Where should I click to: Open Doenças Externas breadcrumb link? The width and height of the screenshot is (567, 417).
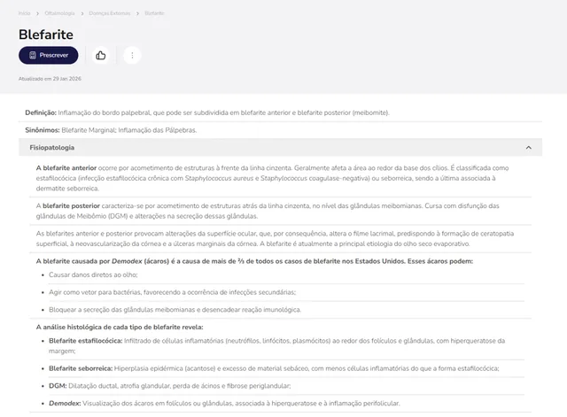(110, 13)
